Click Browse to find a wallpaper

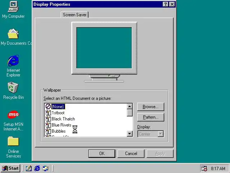pos(151,107)
